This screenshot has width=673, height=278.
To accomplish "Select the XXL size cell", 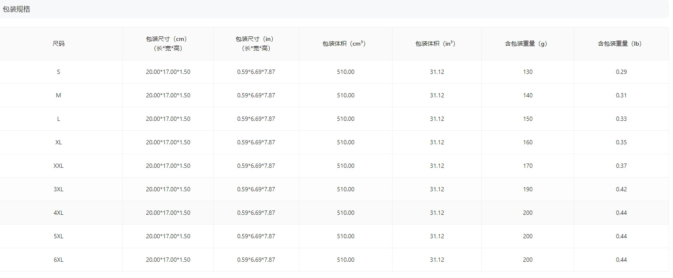I will (59, 166).
